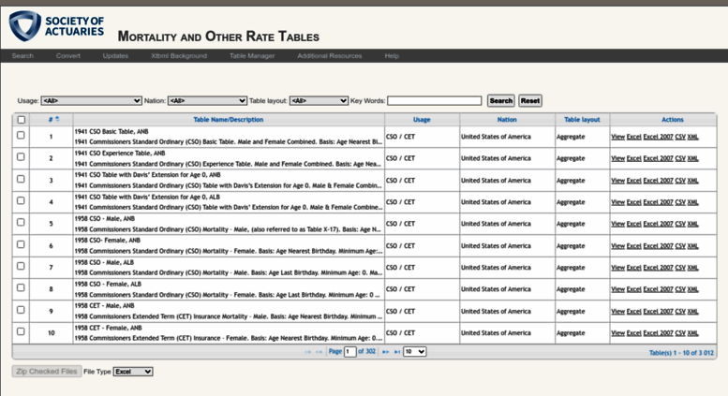The width and height of the screenshot is (728, 396).
Task: Open the Help menu item
Action: (392, 55)
